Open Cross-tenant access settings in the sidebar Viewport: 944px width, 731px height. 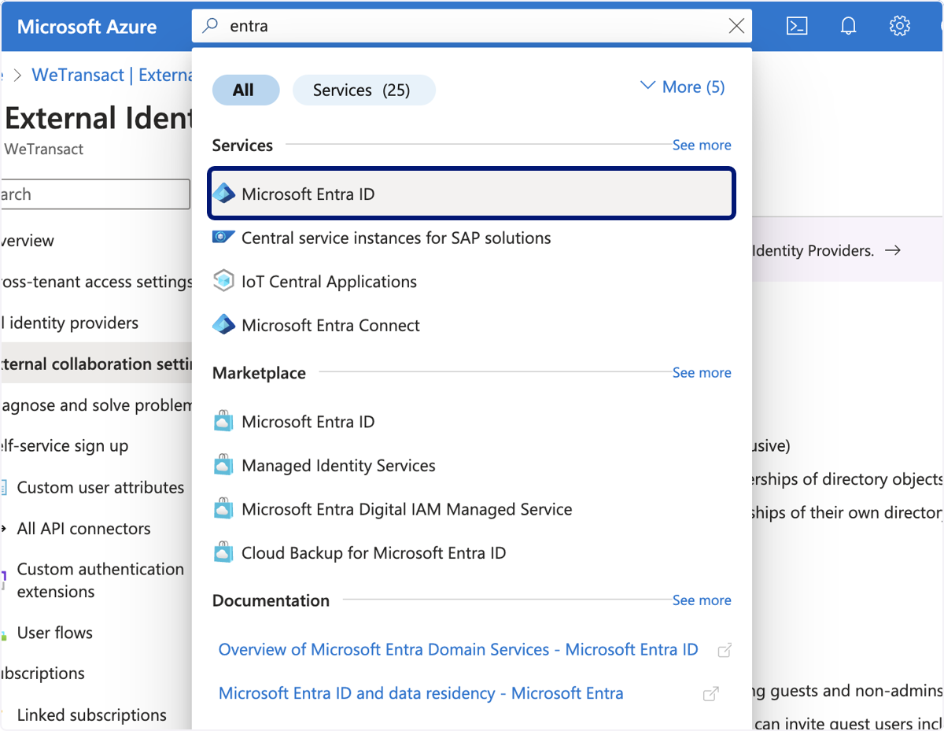click(x=96, y=282)
